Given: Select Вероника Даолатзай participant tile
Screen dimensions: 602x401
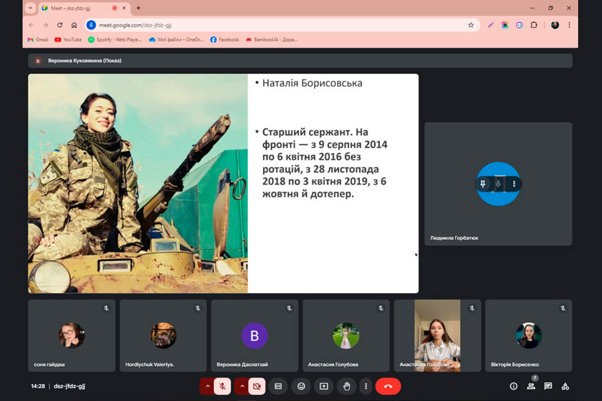Looking at the screenshot, I should point(255,336).
